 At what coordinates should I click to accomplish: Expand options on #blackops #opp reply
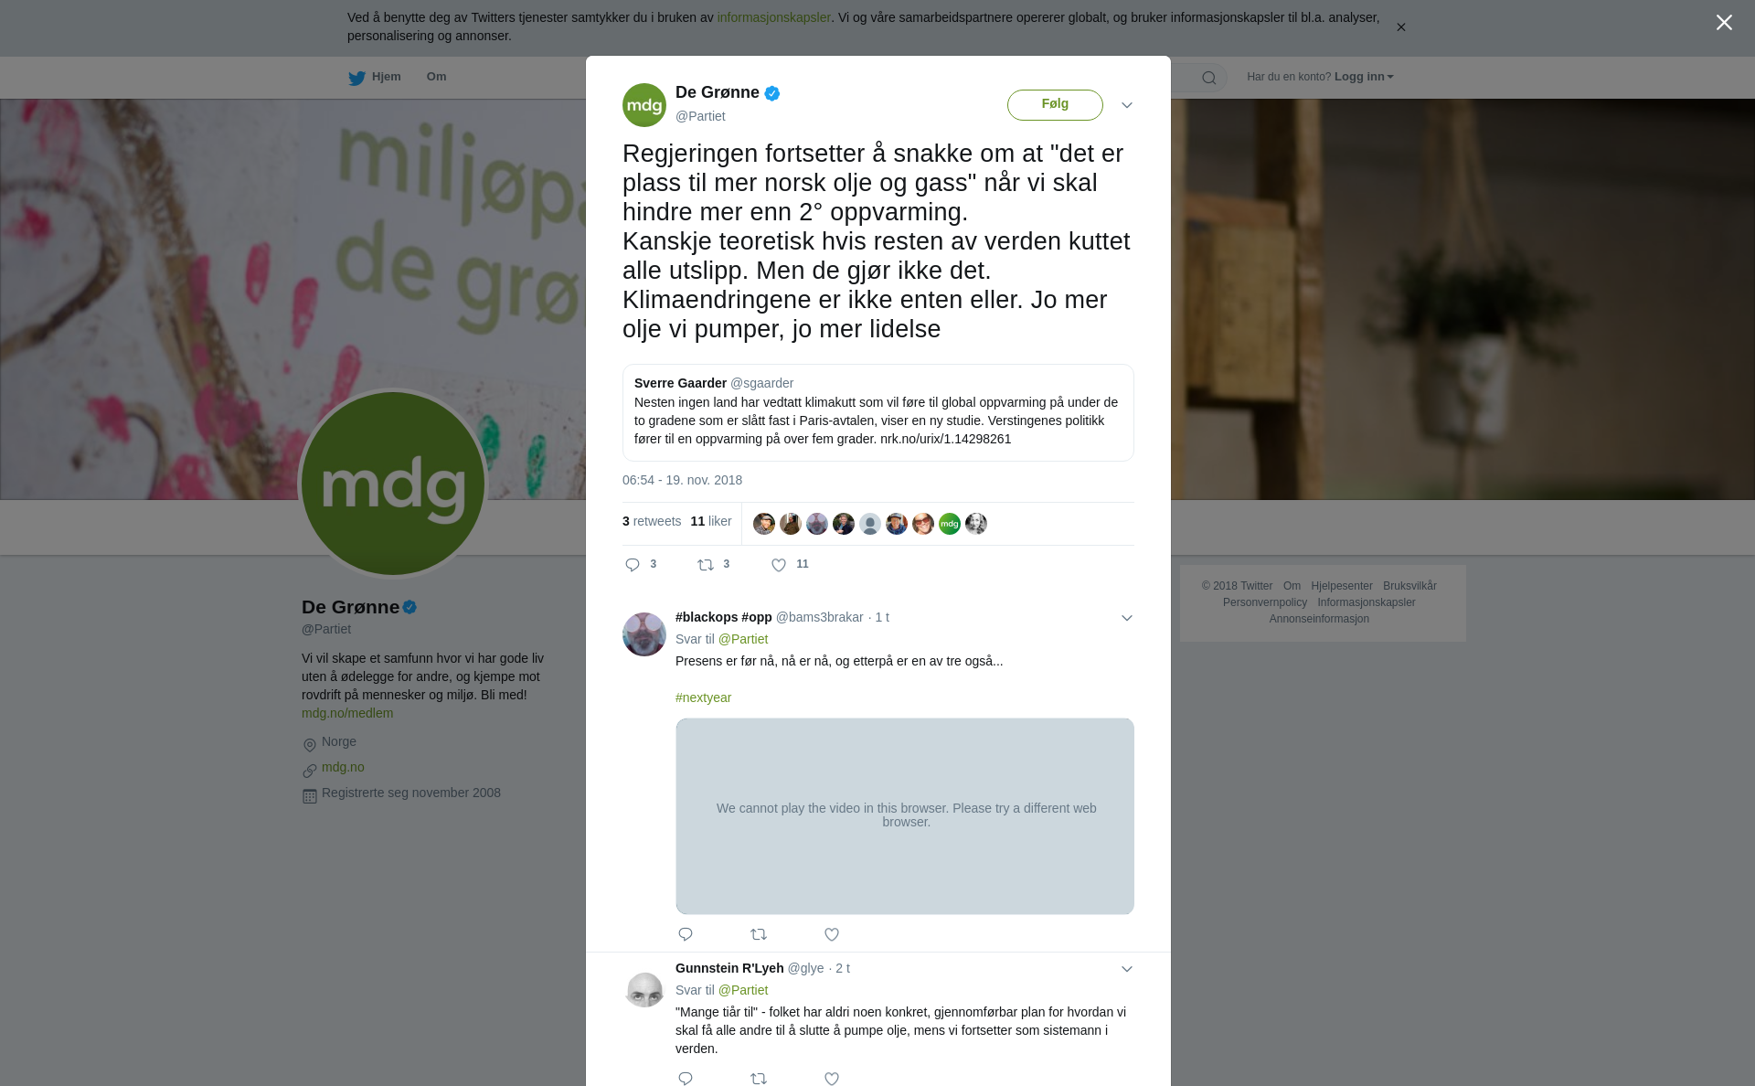1127,618
